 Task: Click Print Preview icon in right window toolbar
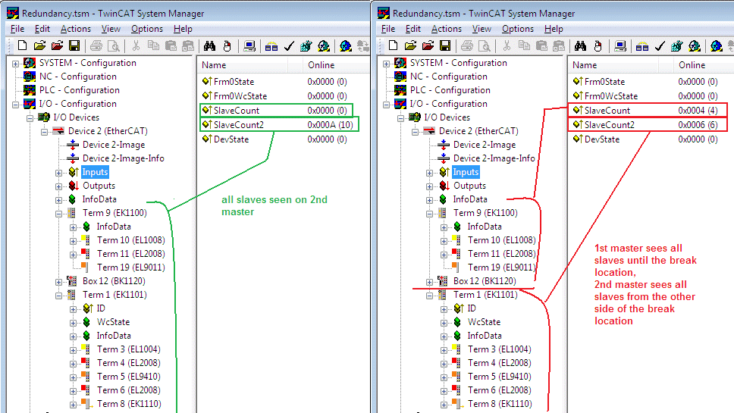[484, 45]
